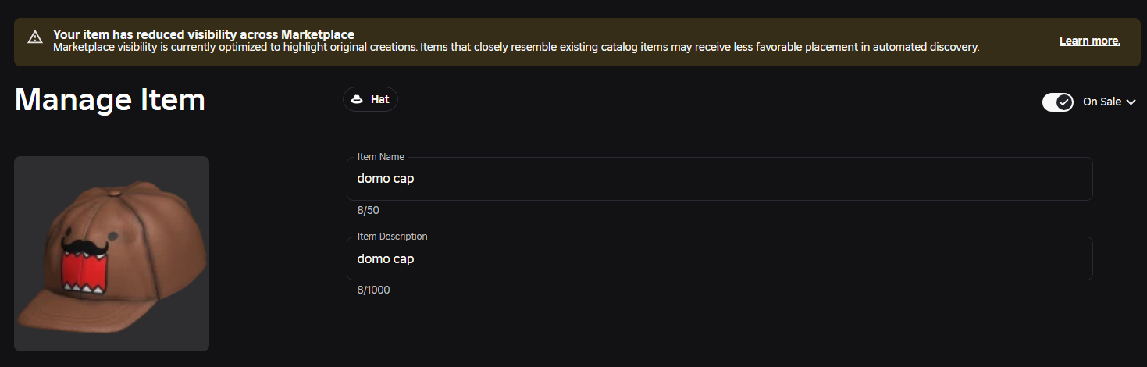Click the Manage Item heading
1147x367 pixels.
tap(110, 100)
